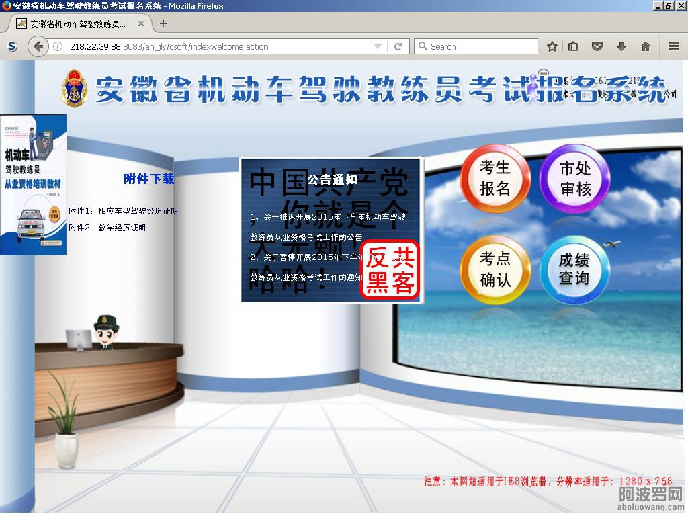Show bookmarks list icon in toolbar
688x516 pixels.
click(573, 46)
